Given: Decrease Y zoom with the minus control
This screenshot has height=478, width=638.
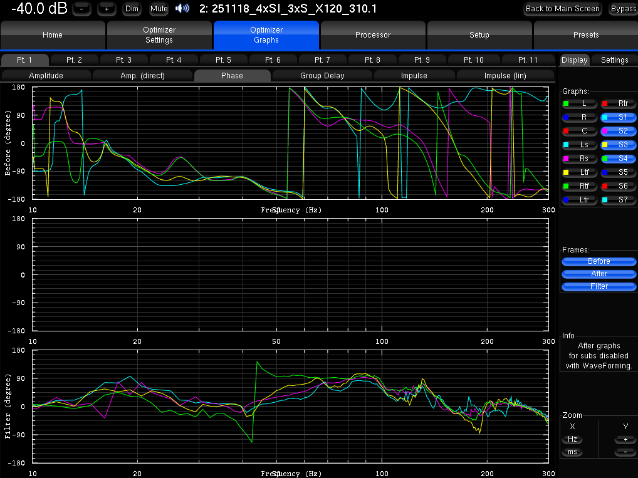Looking at the screenshot, I should [x=625, y=452].
